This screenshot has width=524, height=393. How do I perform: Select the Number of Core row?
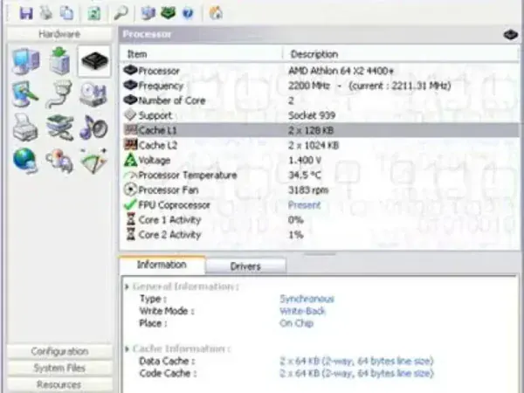[x=319, y=100]
